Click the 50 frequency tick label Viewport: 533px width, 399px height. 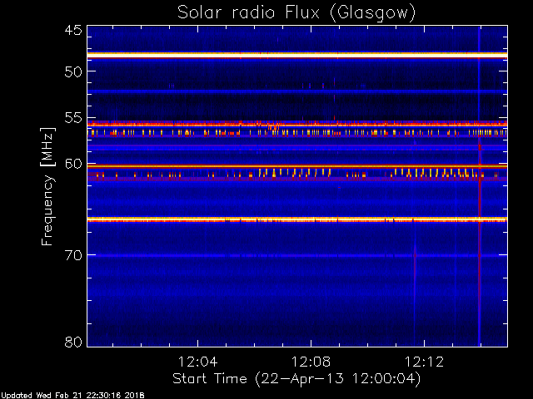(73, 71)
